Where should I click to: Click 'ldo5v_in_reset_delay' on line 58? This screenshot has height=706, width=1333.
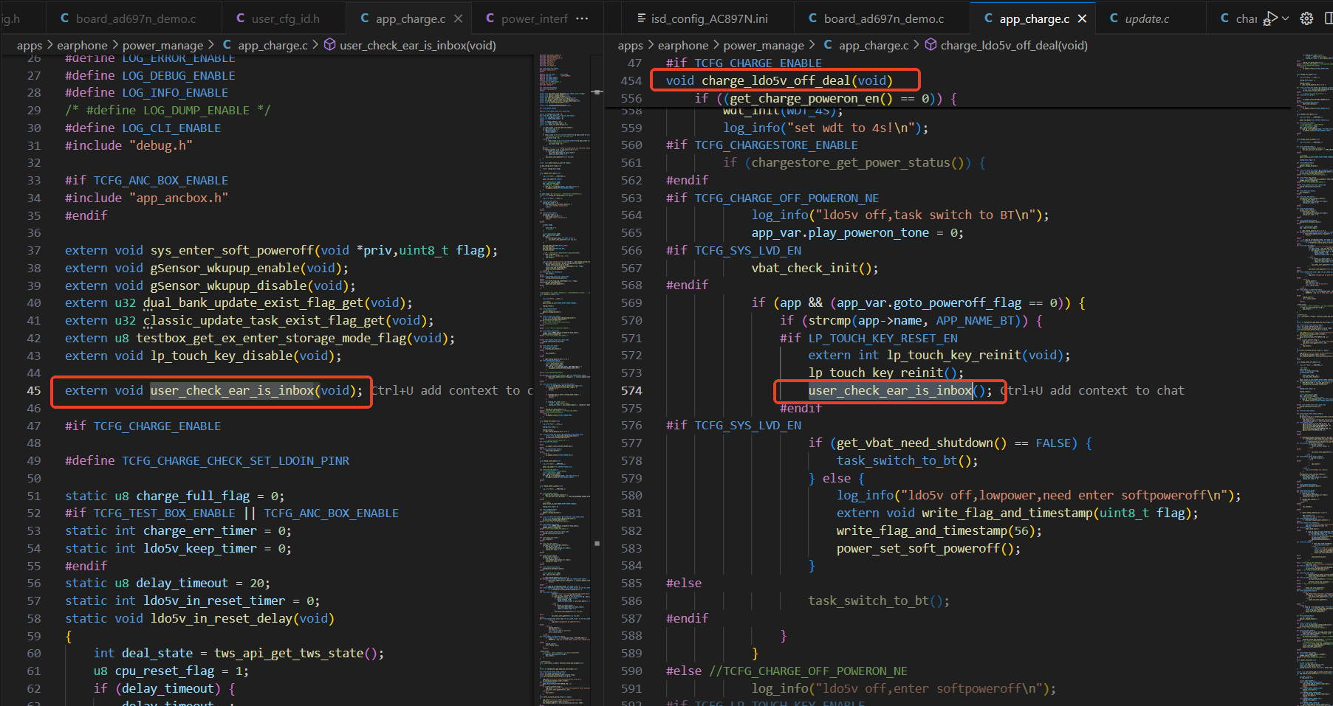[x=222, y=618]
